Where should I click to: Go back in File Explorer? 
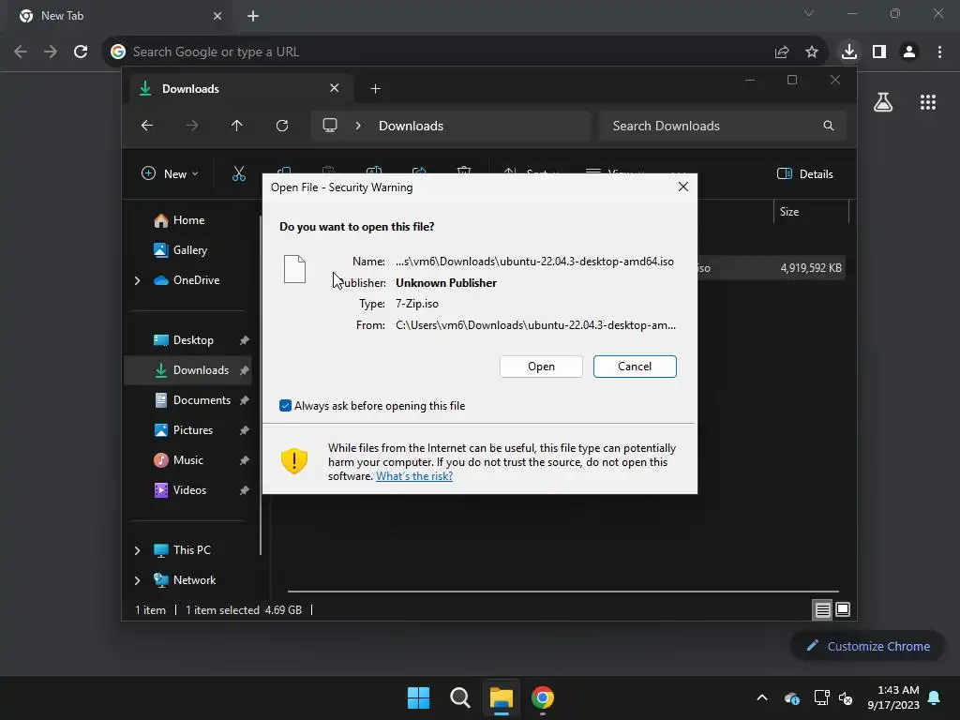click(x=147, y=126)
